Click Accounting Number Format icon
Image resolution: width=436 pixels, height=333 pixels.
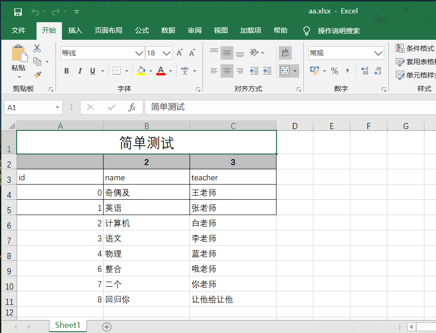coord(315,71)
